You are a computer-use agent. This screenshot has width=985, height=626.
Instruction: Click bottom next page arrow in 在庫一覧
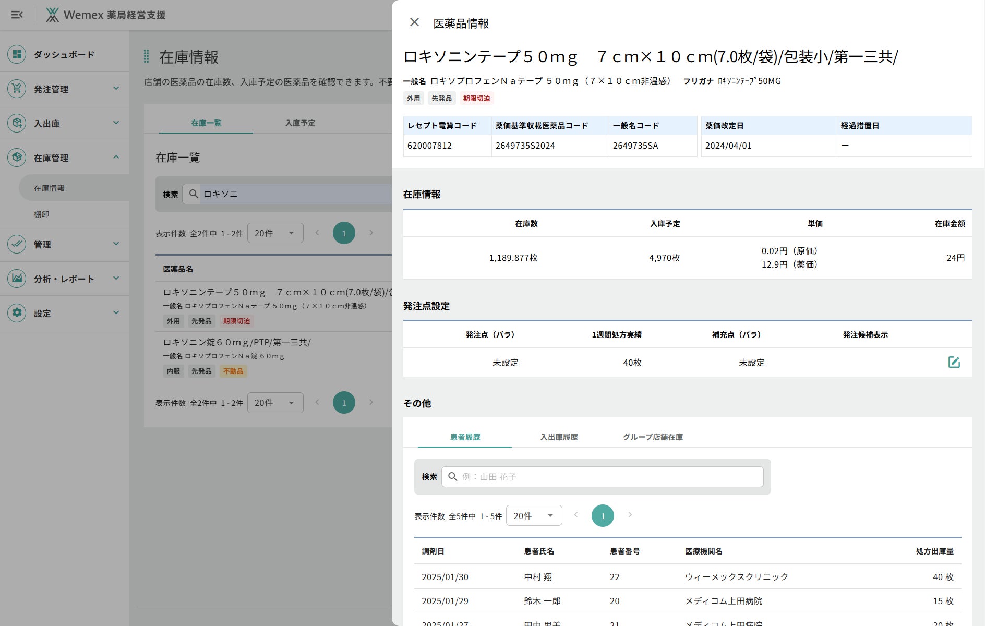[x=371, y=402]
